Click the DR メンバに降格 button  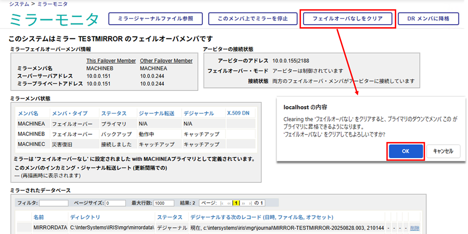pyautogui.click(x=428, y=19)
